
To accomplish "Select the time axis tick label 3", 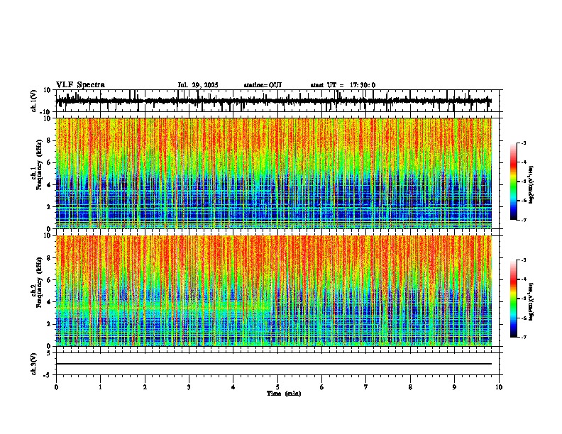I will coord(189,387).
